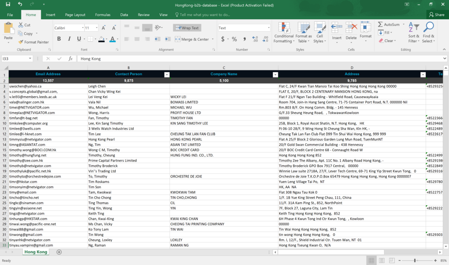Open the Text number format dropdown
Screen dimensions: 449x265
point(269,28)
